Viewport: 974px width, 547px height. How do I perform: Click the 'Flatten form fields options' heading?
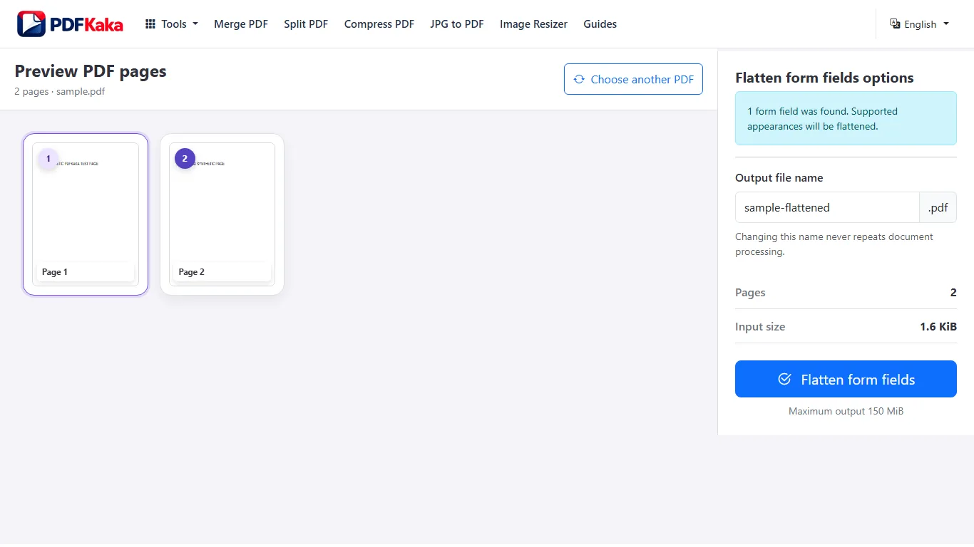coord(824,78)
